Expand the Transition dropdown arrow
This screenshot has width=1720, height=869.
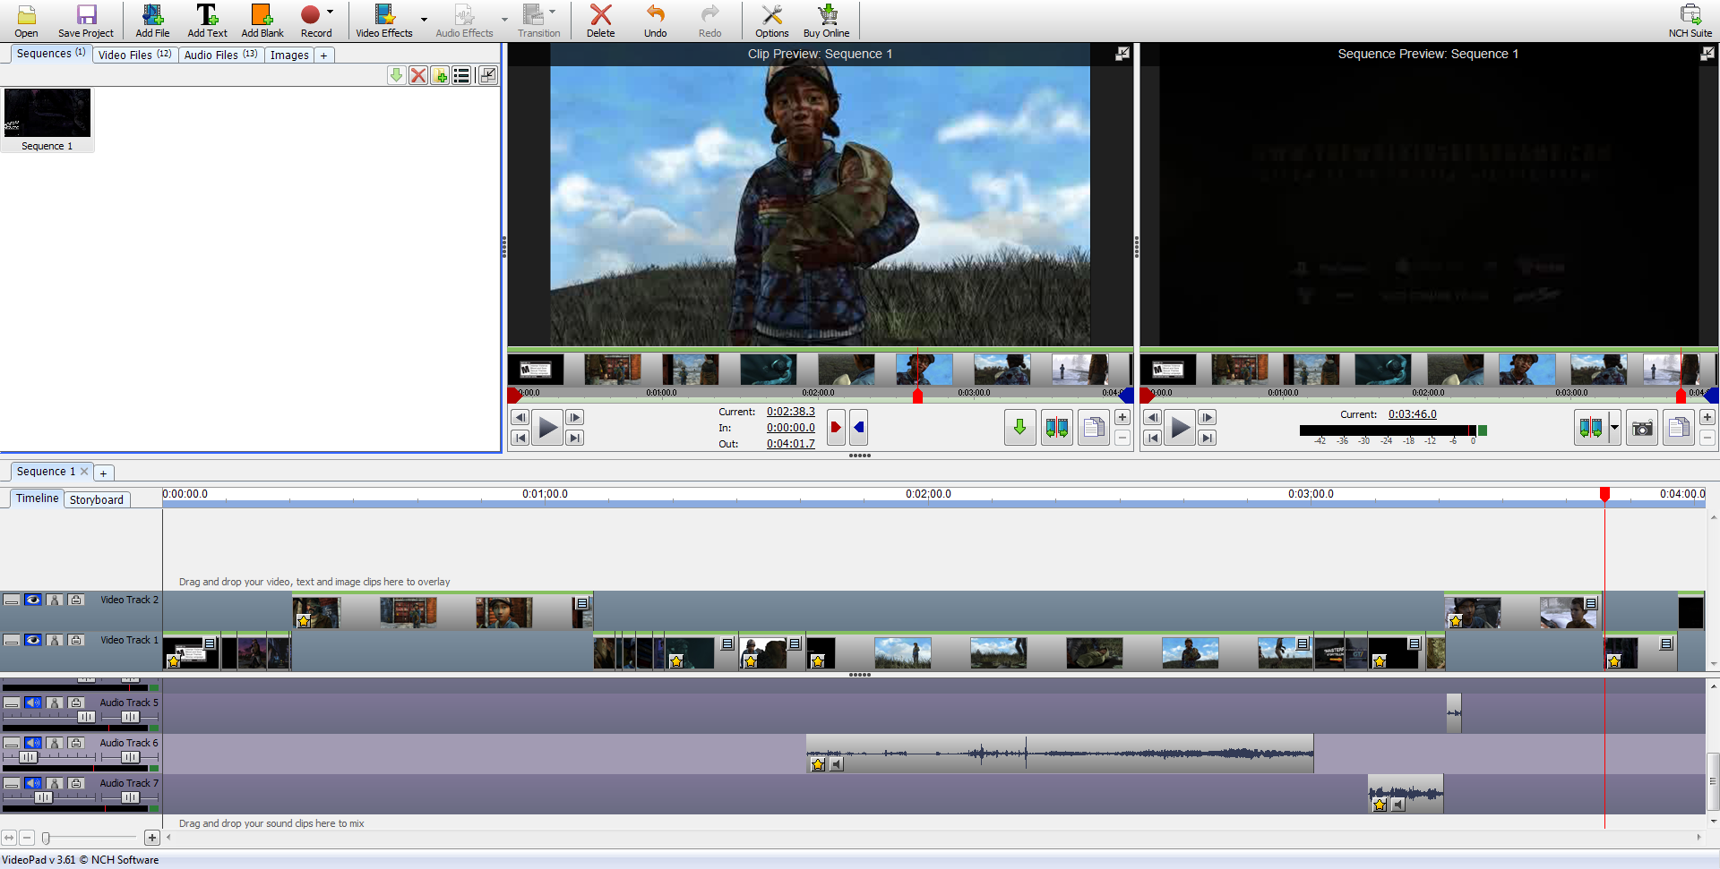[x=553, y=13]
